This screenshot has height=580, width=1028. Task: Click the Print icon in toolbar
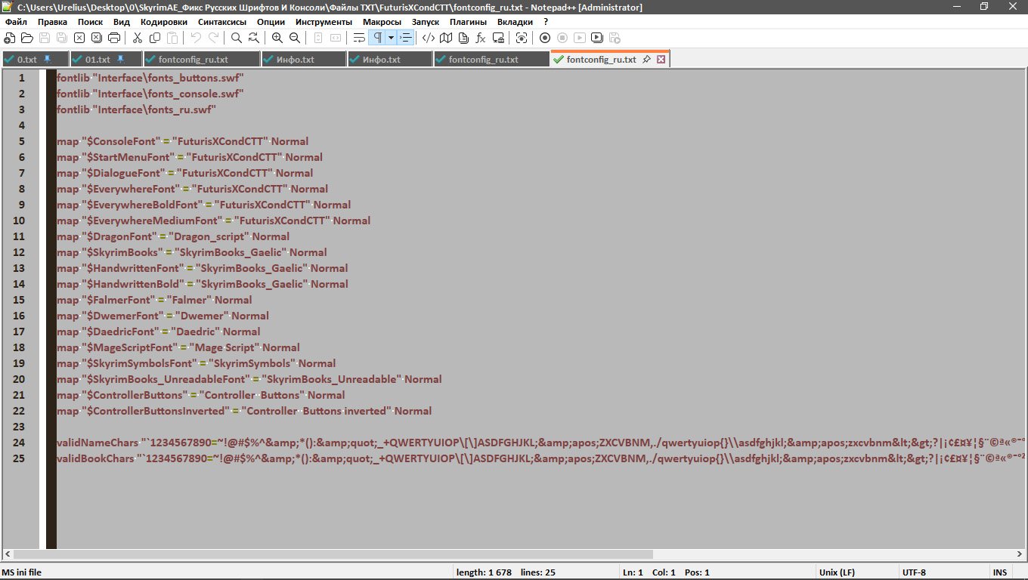click(114, 38)
